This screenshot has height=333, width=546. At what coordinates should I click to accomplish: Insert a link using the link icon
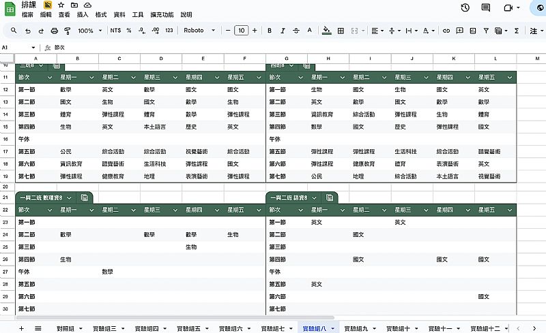tap(446, 31)
